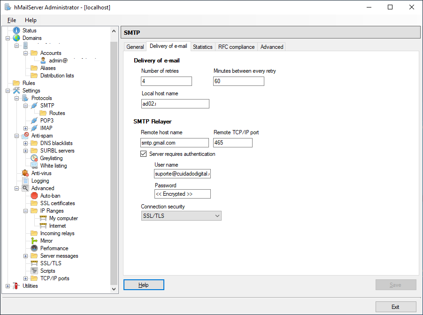Open the File menu

tap(12, 20)
